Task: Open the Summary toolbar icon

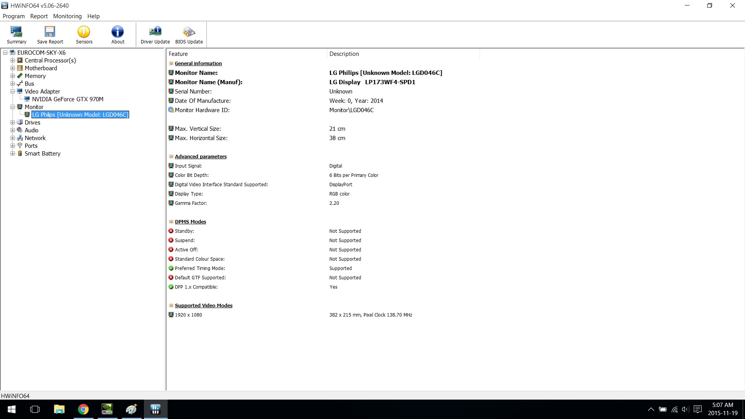Action: click(x=16, y=35)
